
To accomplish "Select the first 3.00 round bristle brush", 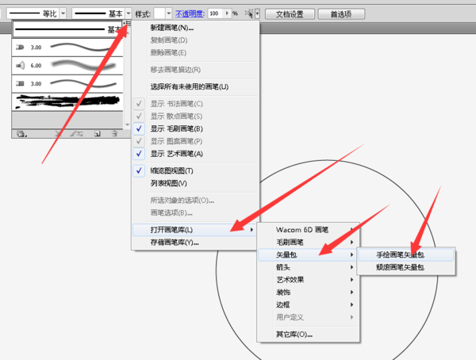I will coord(67,48).
